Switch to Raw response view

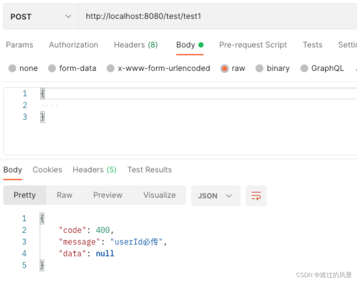(64, 195)
